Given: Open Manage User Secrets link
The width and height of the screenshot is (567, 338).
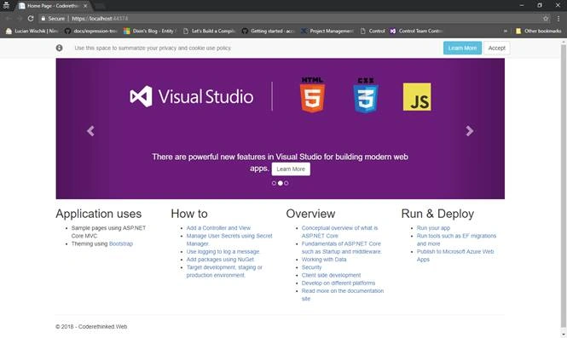Looking at the screenshot, I should click(x=229, y=240).
